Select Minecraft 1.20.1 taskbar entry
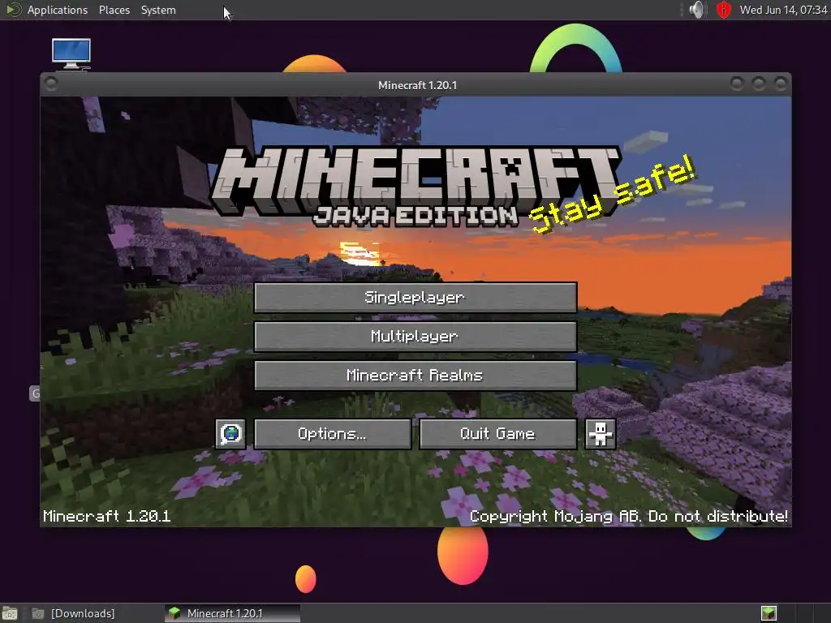 pyautogui.click(x=232, y=613)
